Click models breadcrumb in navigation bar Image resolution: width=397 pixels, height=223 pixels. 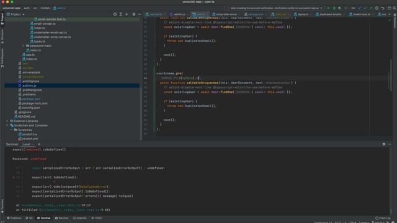point(45,8)
